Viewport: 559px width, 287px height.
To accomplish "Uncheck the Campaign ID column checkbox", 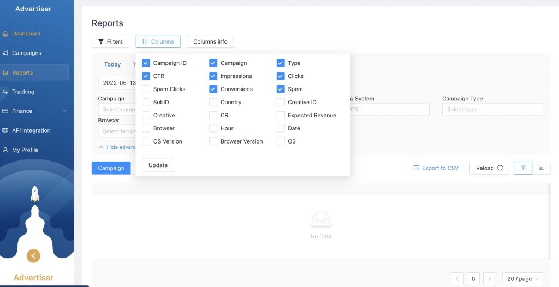I will pos(146,63).
